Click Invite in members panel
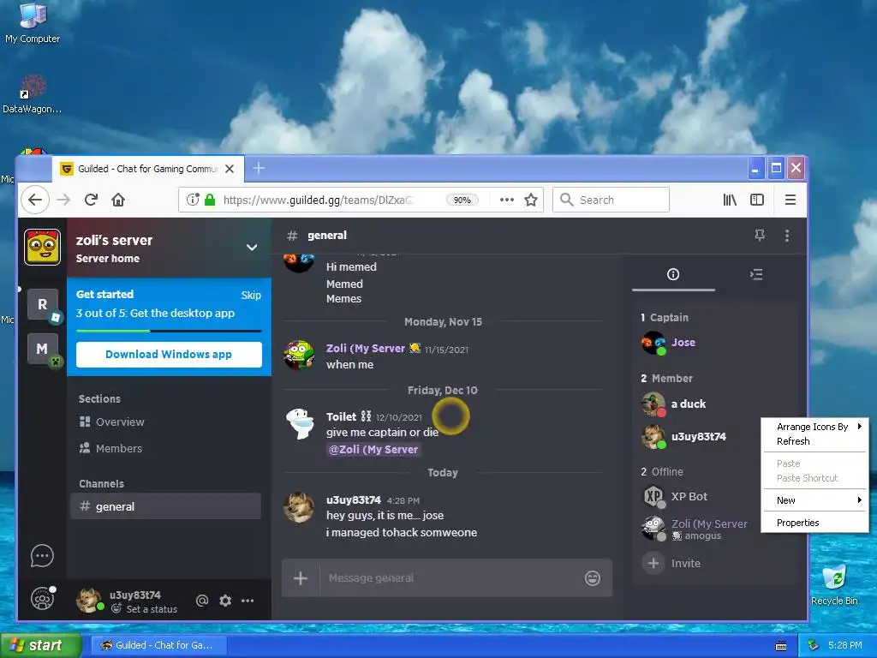 [x=671, y=563]
